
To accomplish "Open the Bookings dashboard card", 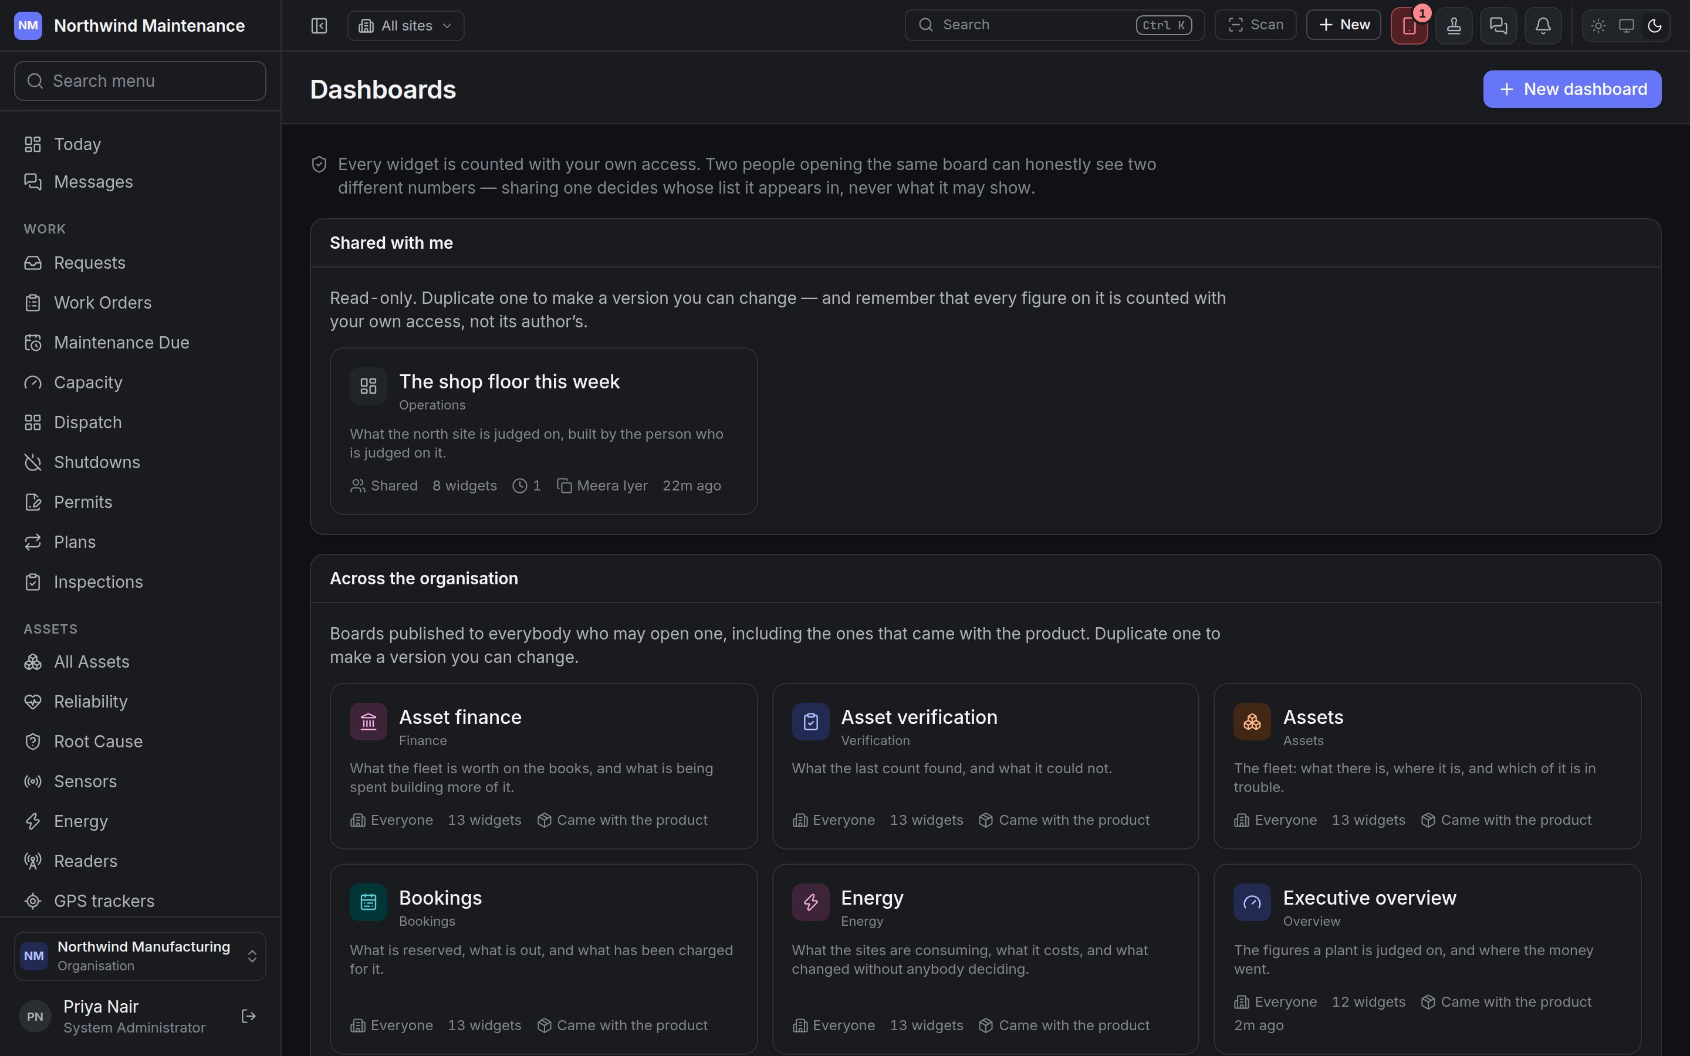I will pyautogui.click(x=543, y=959).
